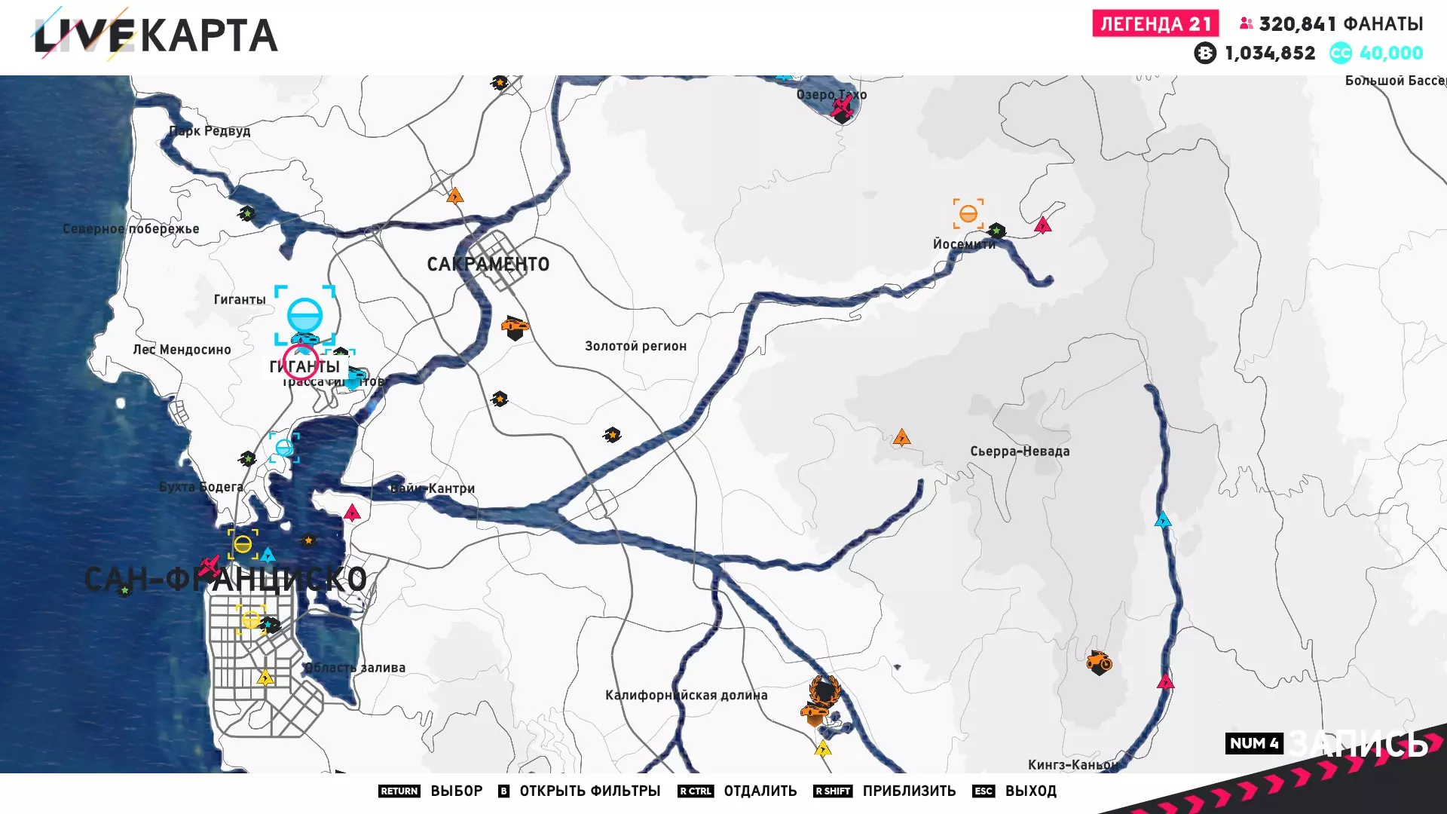Click the cyan triangle marker on the eastern river
This screenshot has height=814, width=1447.
tap(1163, 520)
